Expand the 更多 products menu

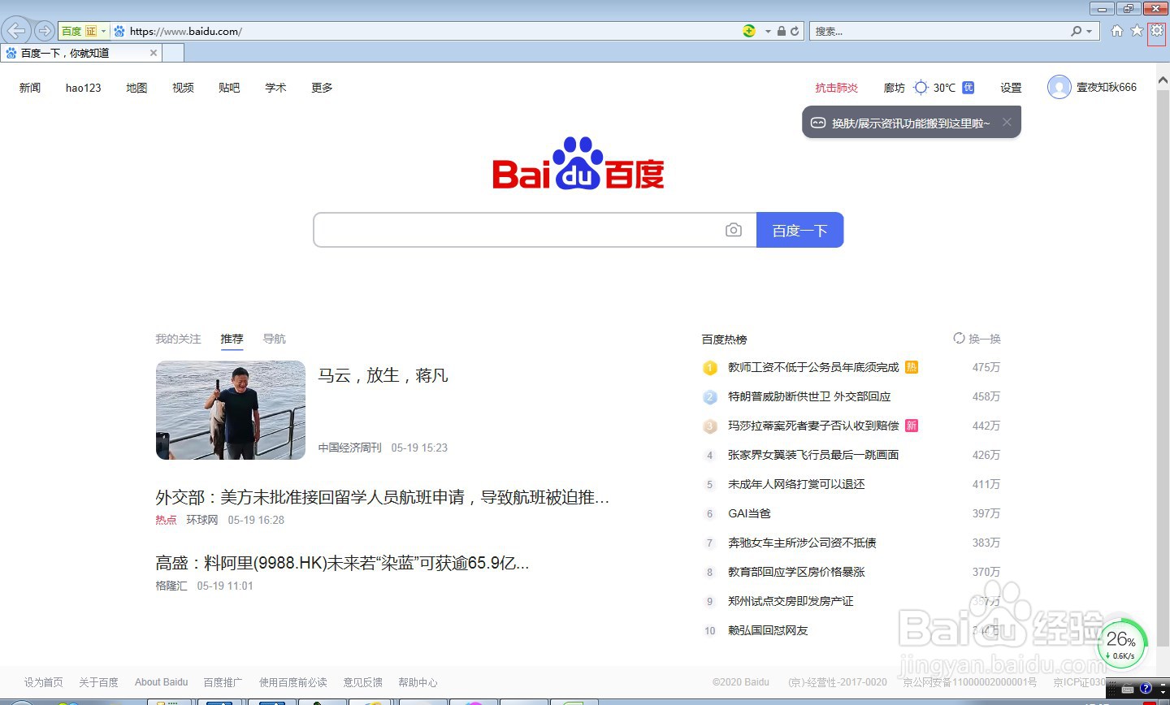pyautogui.click(x=322, y=88)
